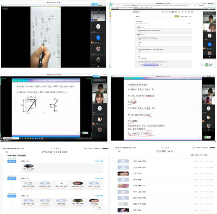
Task: Tap the last student row in signed-in list
Action: (x=163, y=210)
